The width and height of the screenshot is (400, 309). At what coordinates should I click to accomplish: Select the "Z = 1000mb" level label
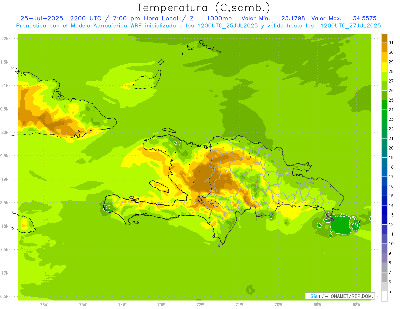[210, 18]
